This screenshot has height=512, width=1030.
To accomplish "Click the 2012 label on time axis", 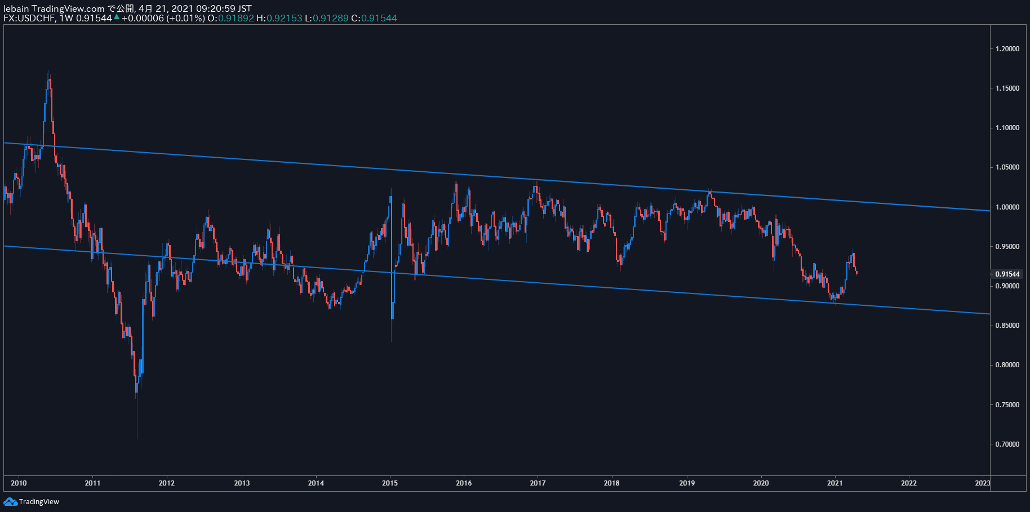I will point(167,483).
